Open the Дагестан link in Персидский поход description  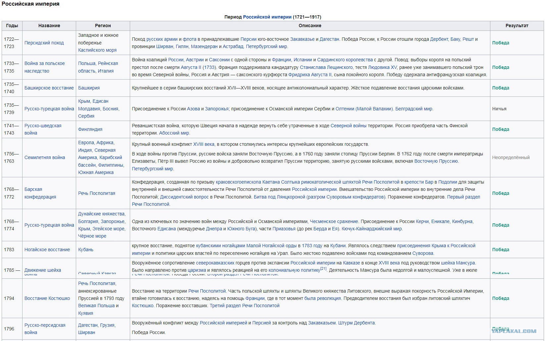[x=329, y=39]
